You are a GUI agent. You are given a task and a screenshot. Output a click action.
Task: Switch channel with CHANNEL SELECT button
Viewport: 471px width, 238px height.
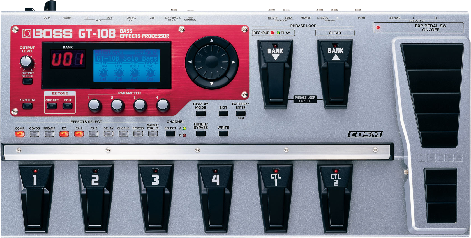[x=170, y=134]
